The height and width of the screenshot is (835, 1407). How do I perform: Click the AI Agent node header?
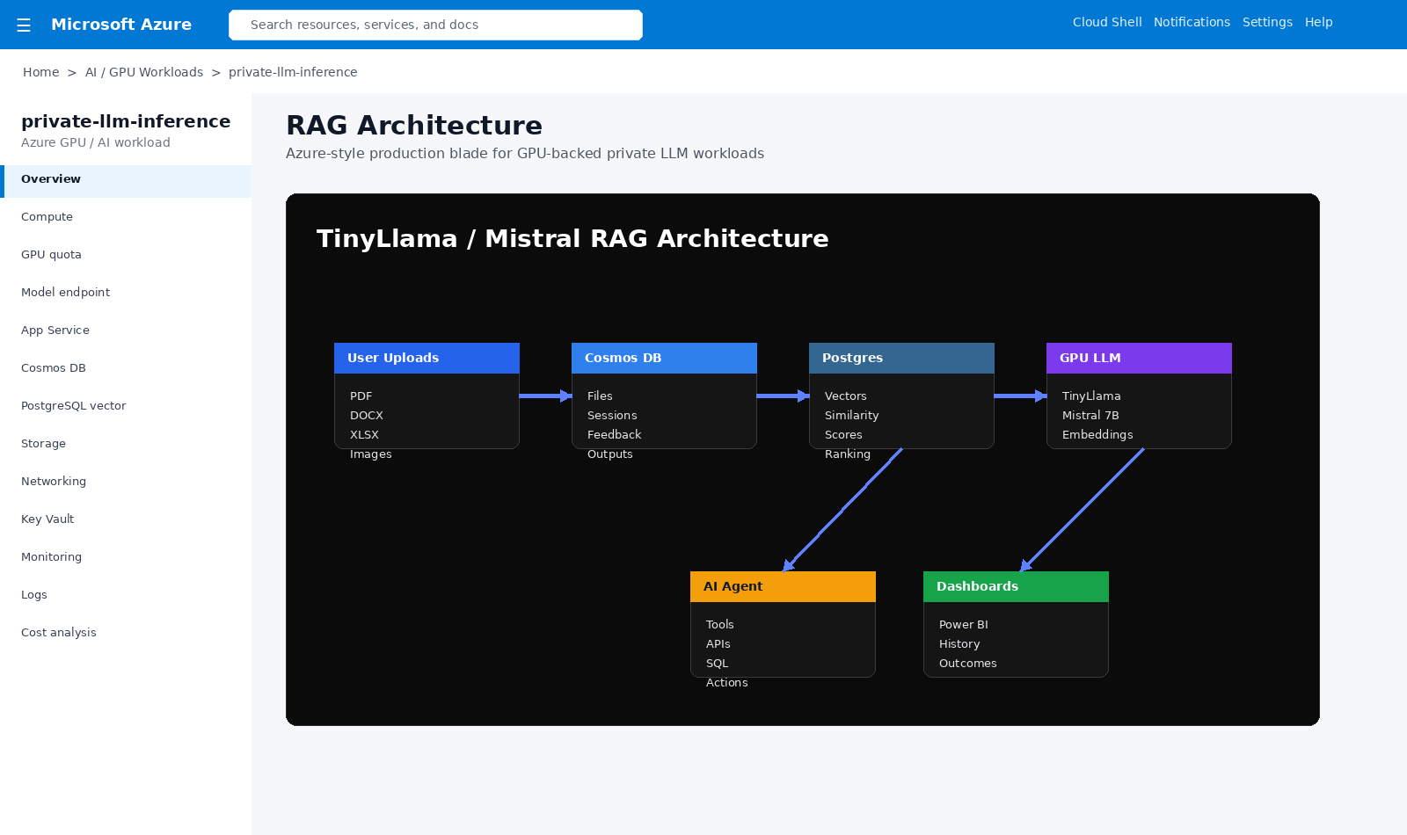783,586
